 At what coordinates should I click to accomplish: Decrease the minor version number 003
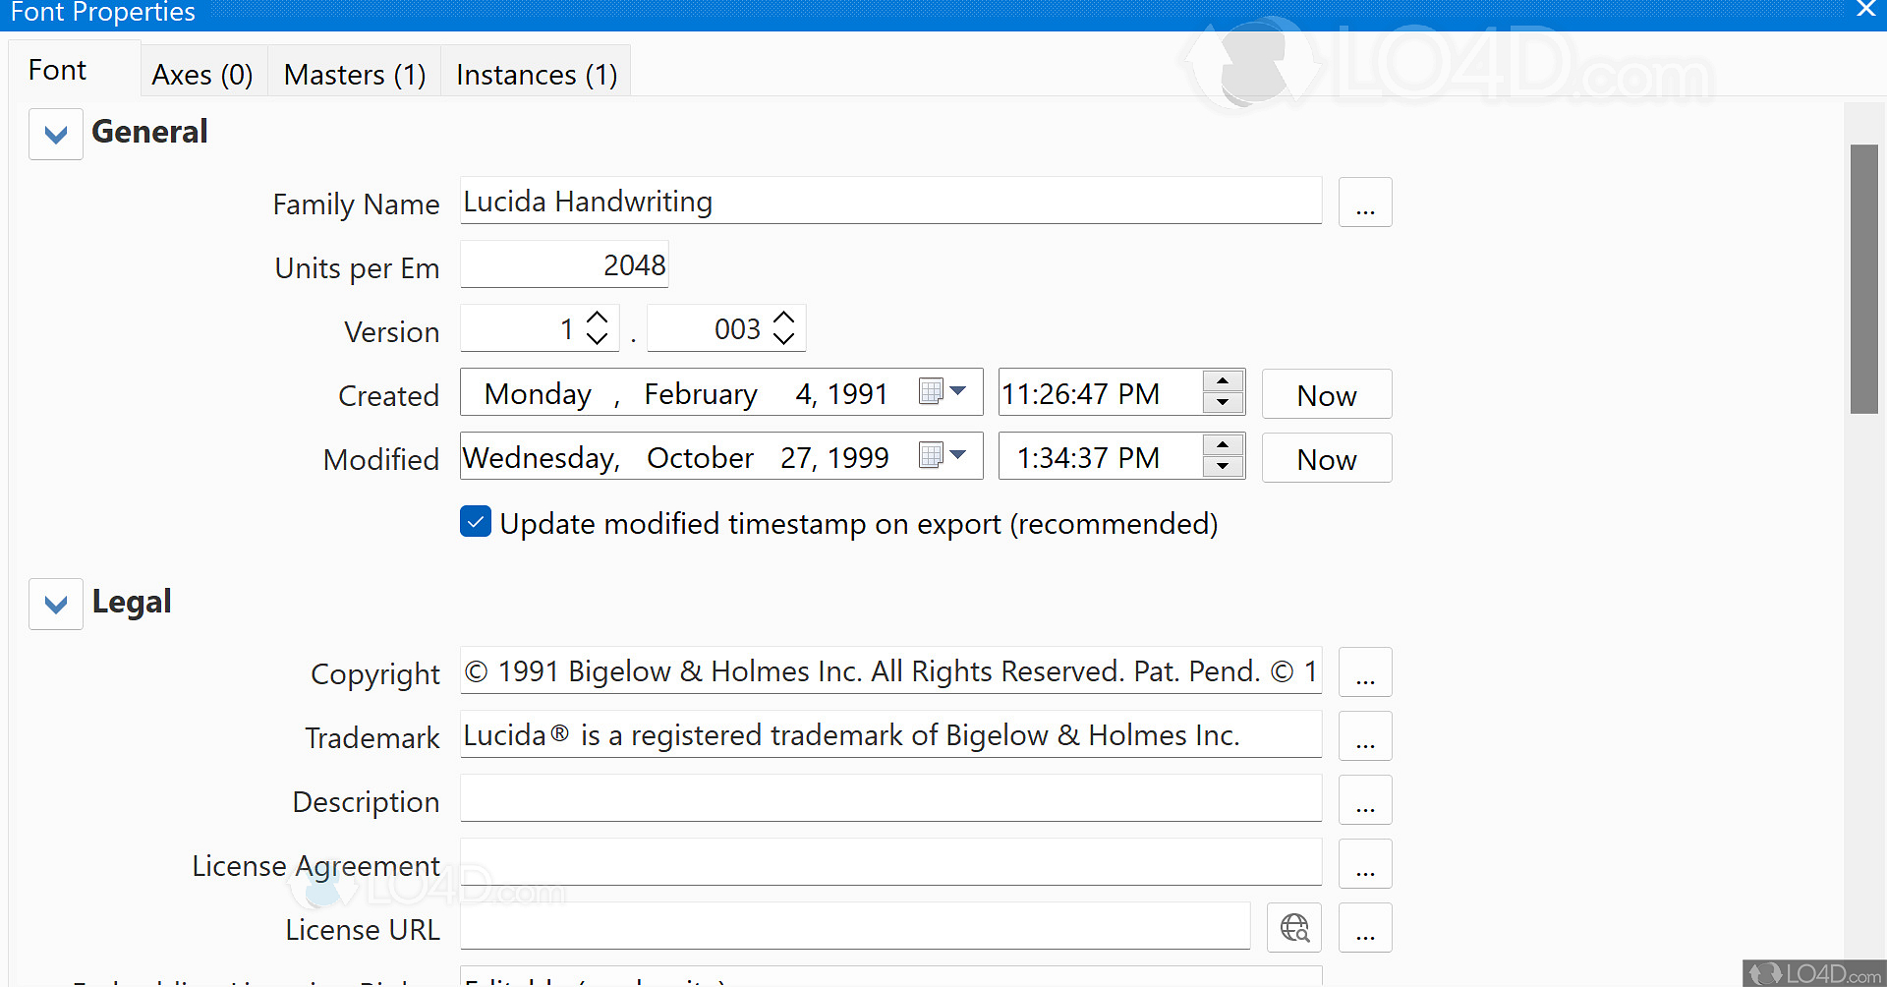[783, 339]
